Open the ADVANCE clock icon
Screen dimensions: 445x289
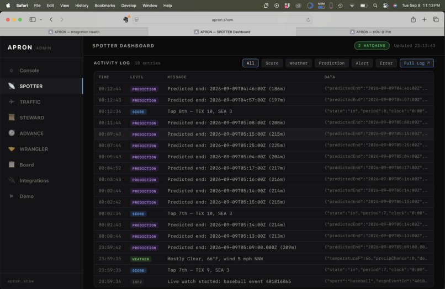click(12, 133)
